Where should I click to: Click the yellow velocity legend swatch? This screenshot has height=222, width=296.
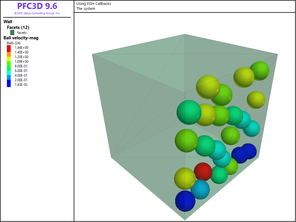pyautogui.click(x=9, y=58)
